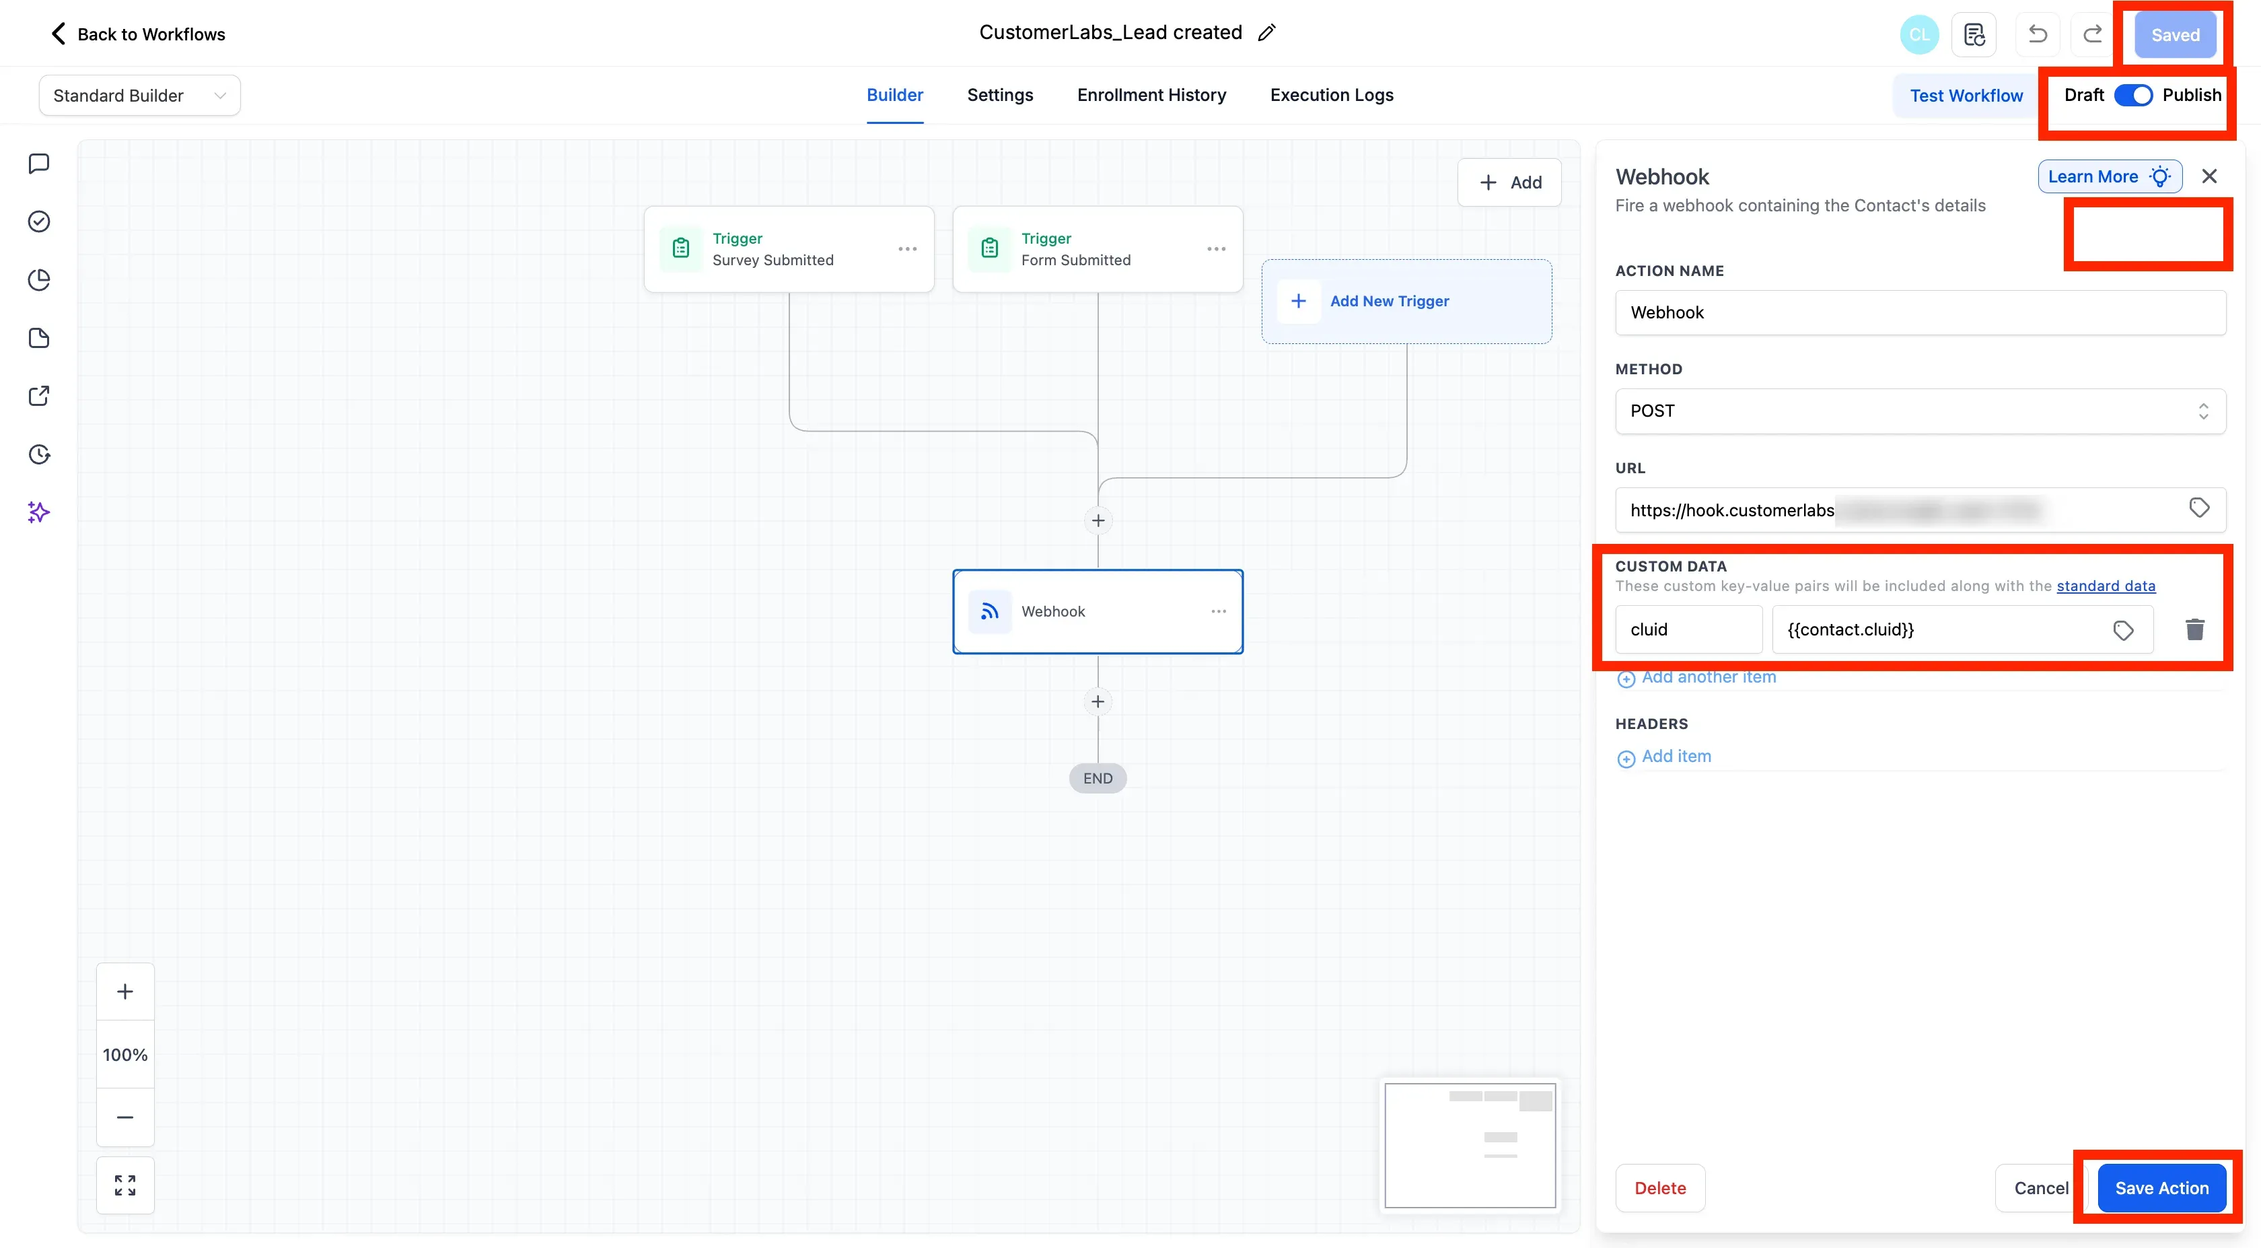The image size is (2261, 1248).
Task: Open the external link sidebar icon
Action: 38,396
